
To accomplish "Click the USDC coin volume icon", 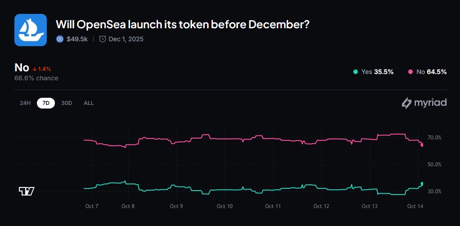I will pyautogui.click(x=60, y=39).
